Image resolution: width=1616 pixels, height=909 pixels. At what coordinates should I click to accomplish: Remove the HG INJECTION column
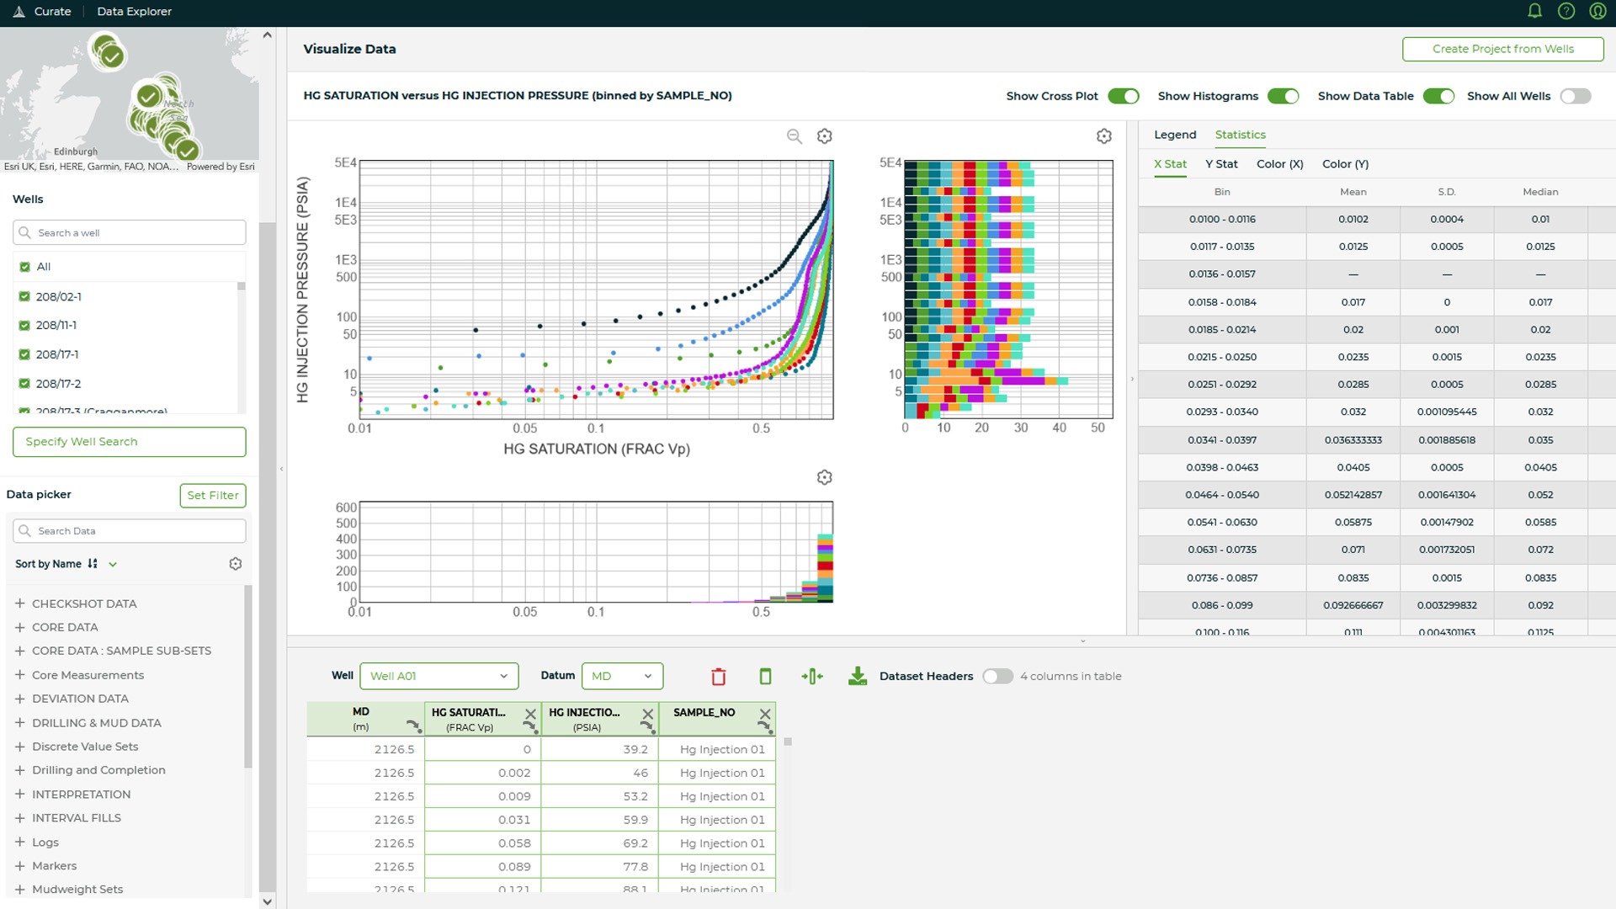647,714
